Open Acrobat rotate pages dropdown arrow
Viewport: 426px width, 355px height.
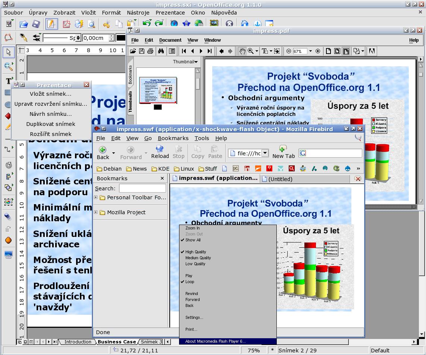click(x=363, y=51)
